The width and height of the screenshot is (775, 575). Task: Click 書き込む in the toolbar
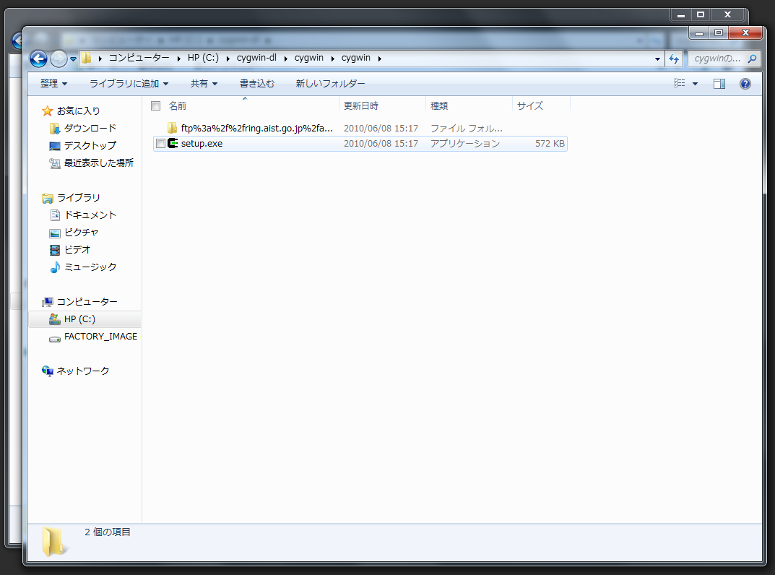coord(257,84)
